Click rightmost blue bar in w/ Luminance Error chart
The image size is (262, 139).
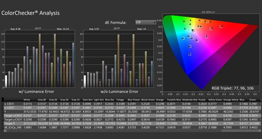pyautogui.click(x=73, y=65)
